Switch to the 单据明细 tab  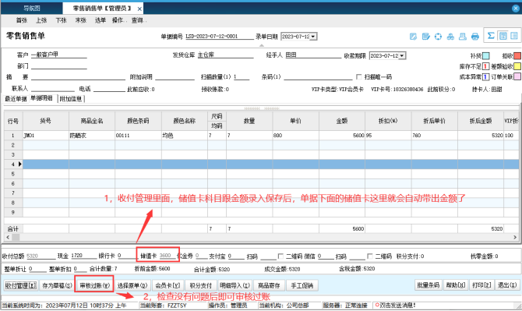(x=41, y=98)
